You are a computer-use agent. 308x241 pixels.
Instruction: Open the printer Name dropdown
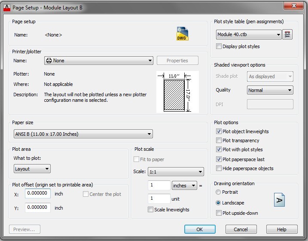coord(98,61)
